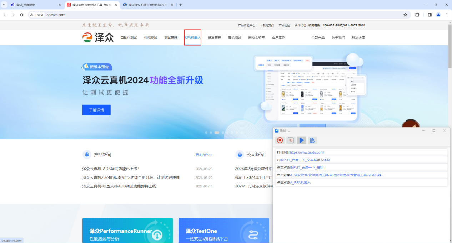Open news 泽众云真机2024新版本预告
452x243 pixels.
point(131,177)
